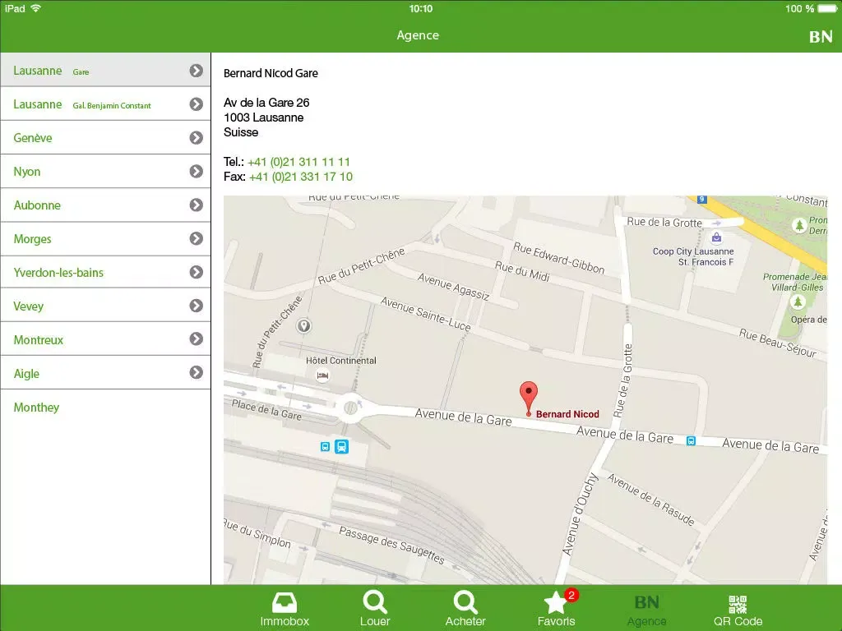Click the battery indicator in status bar
This screenshot has height=631, width=842.
(x=827, y=8)
